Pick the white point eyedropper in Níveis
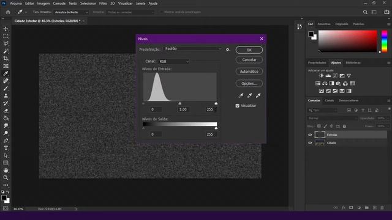This screenshot has height=220, width=392. (258, 95)
